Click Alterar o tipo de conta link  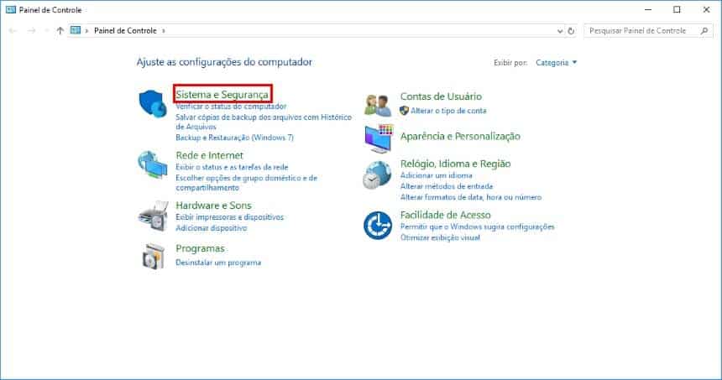click(448, 111)
